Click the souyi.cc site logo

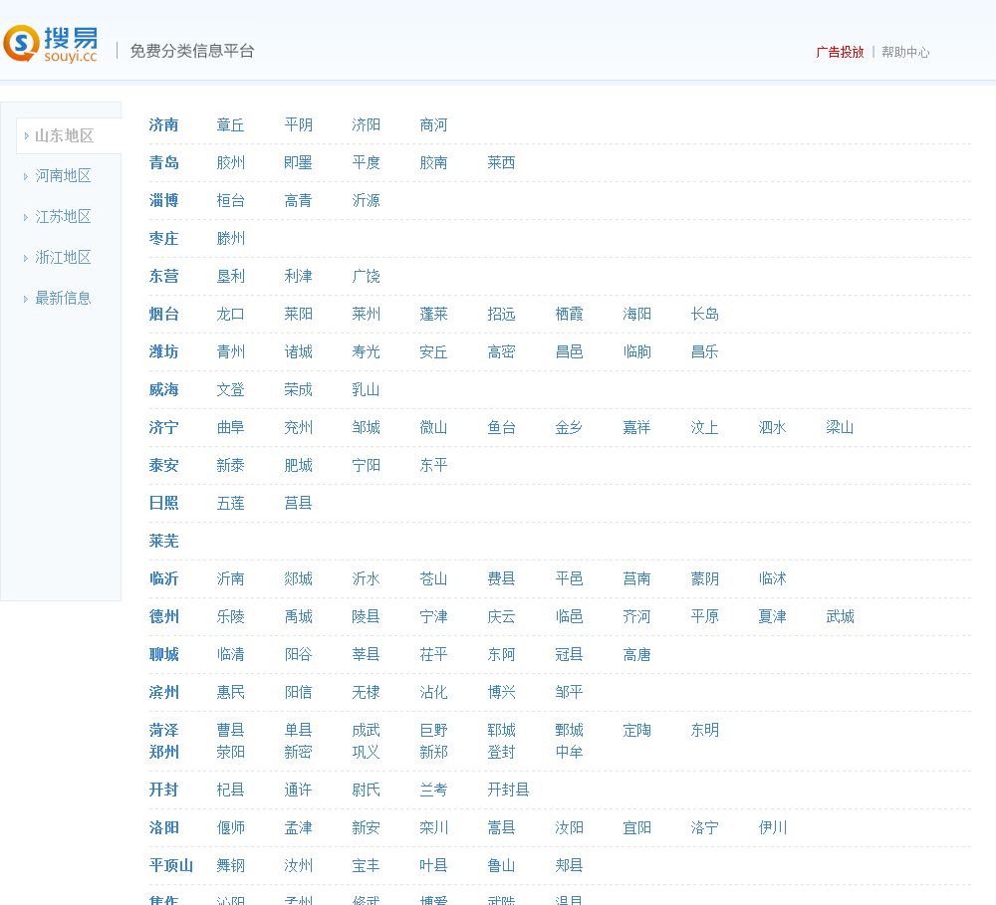[x=51, y=44]
